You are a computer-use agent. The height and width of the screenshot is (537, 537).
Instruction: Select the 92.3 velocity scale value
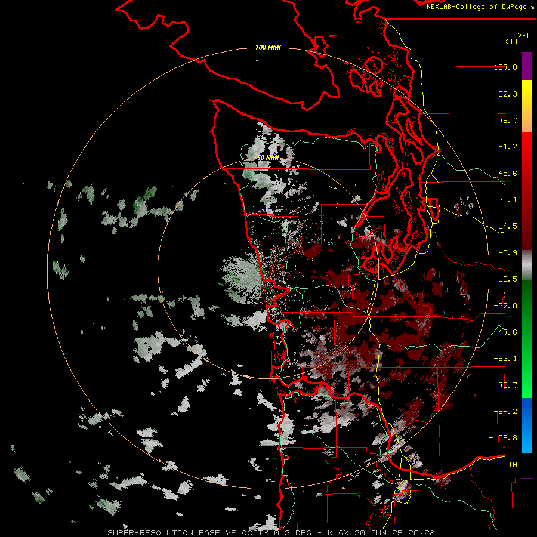(x=508, y=94)
